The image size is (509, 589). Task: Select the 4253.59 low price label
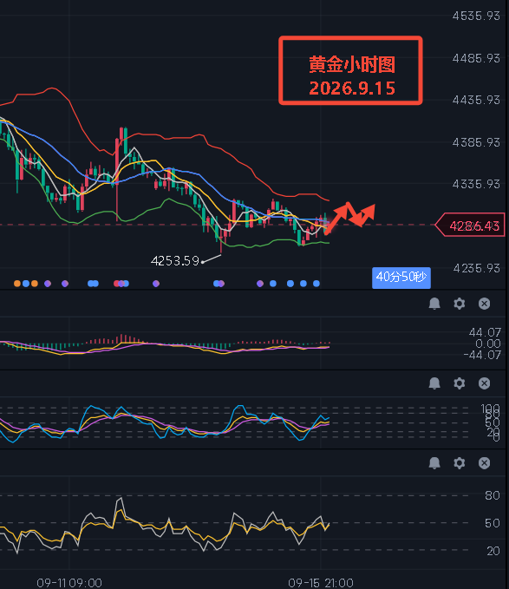(x=174, y=261)
